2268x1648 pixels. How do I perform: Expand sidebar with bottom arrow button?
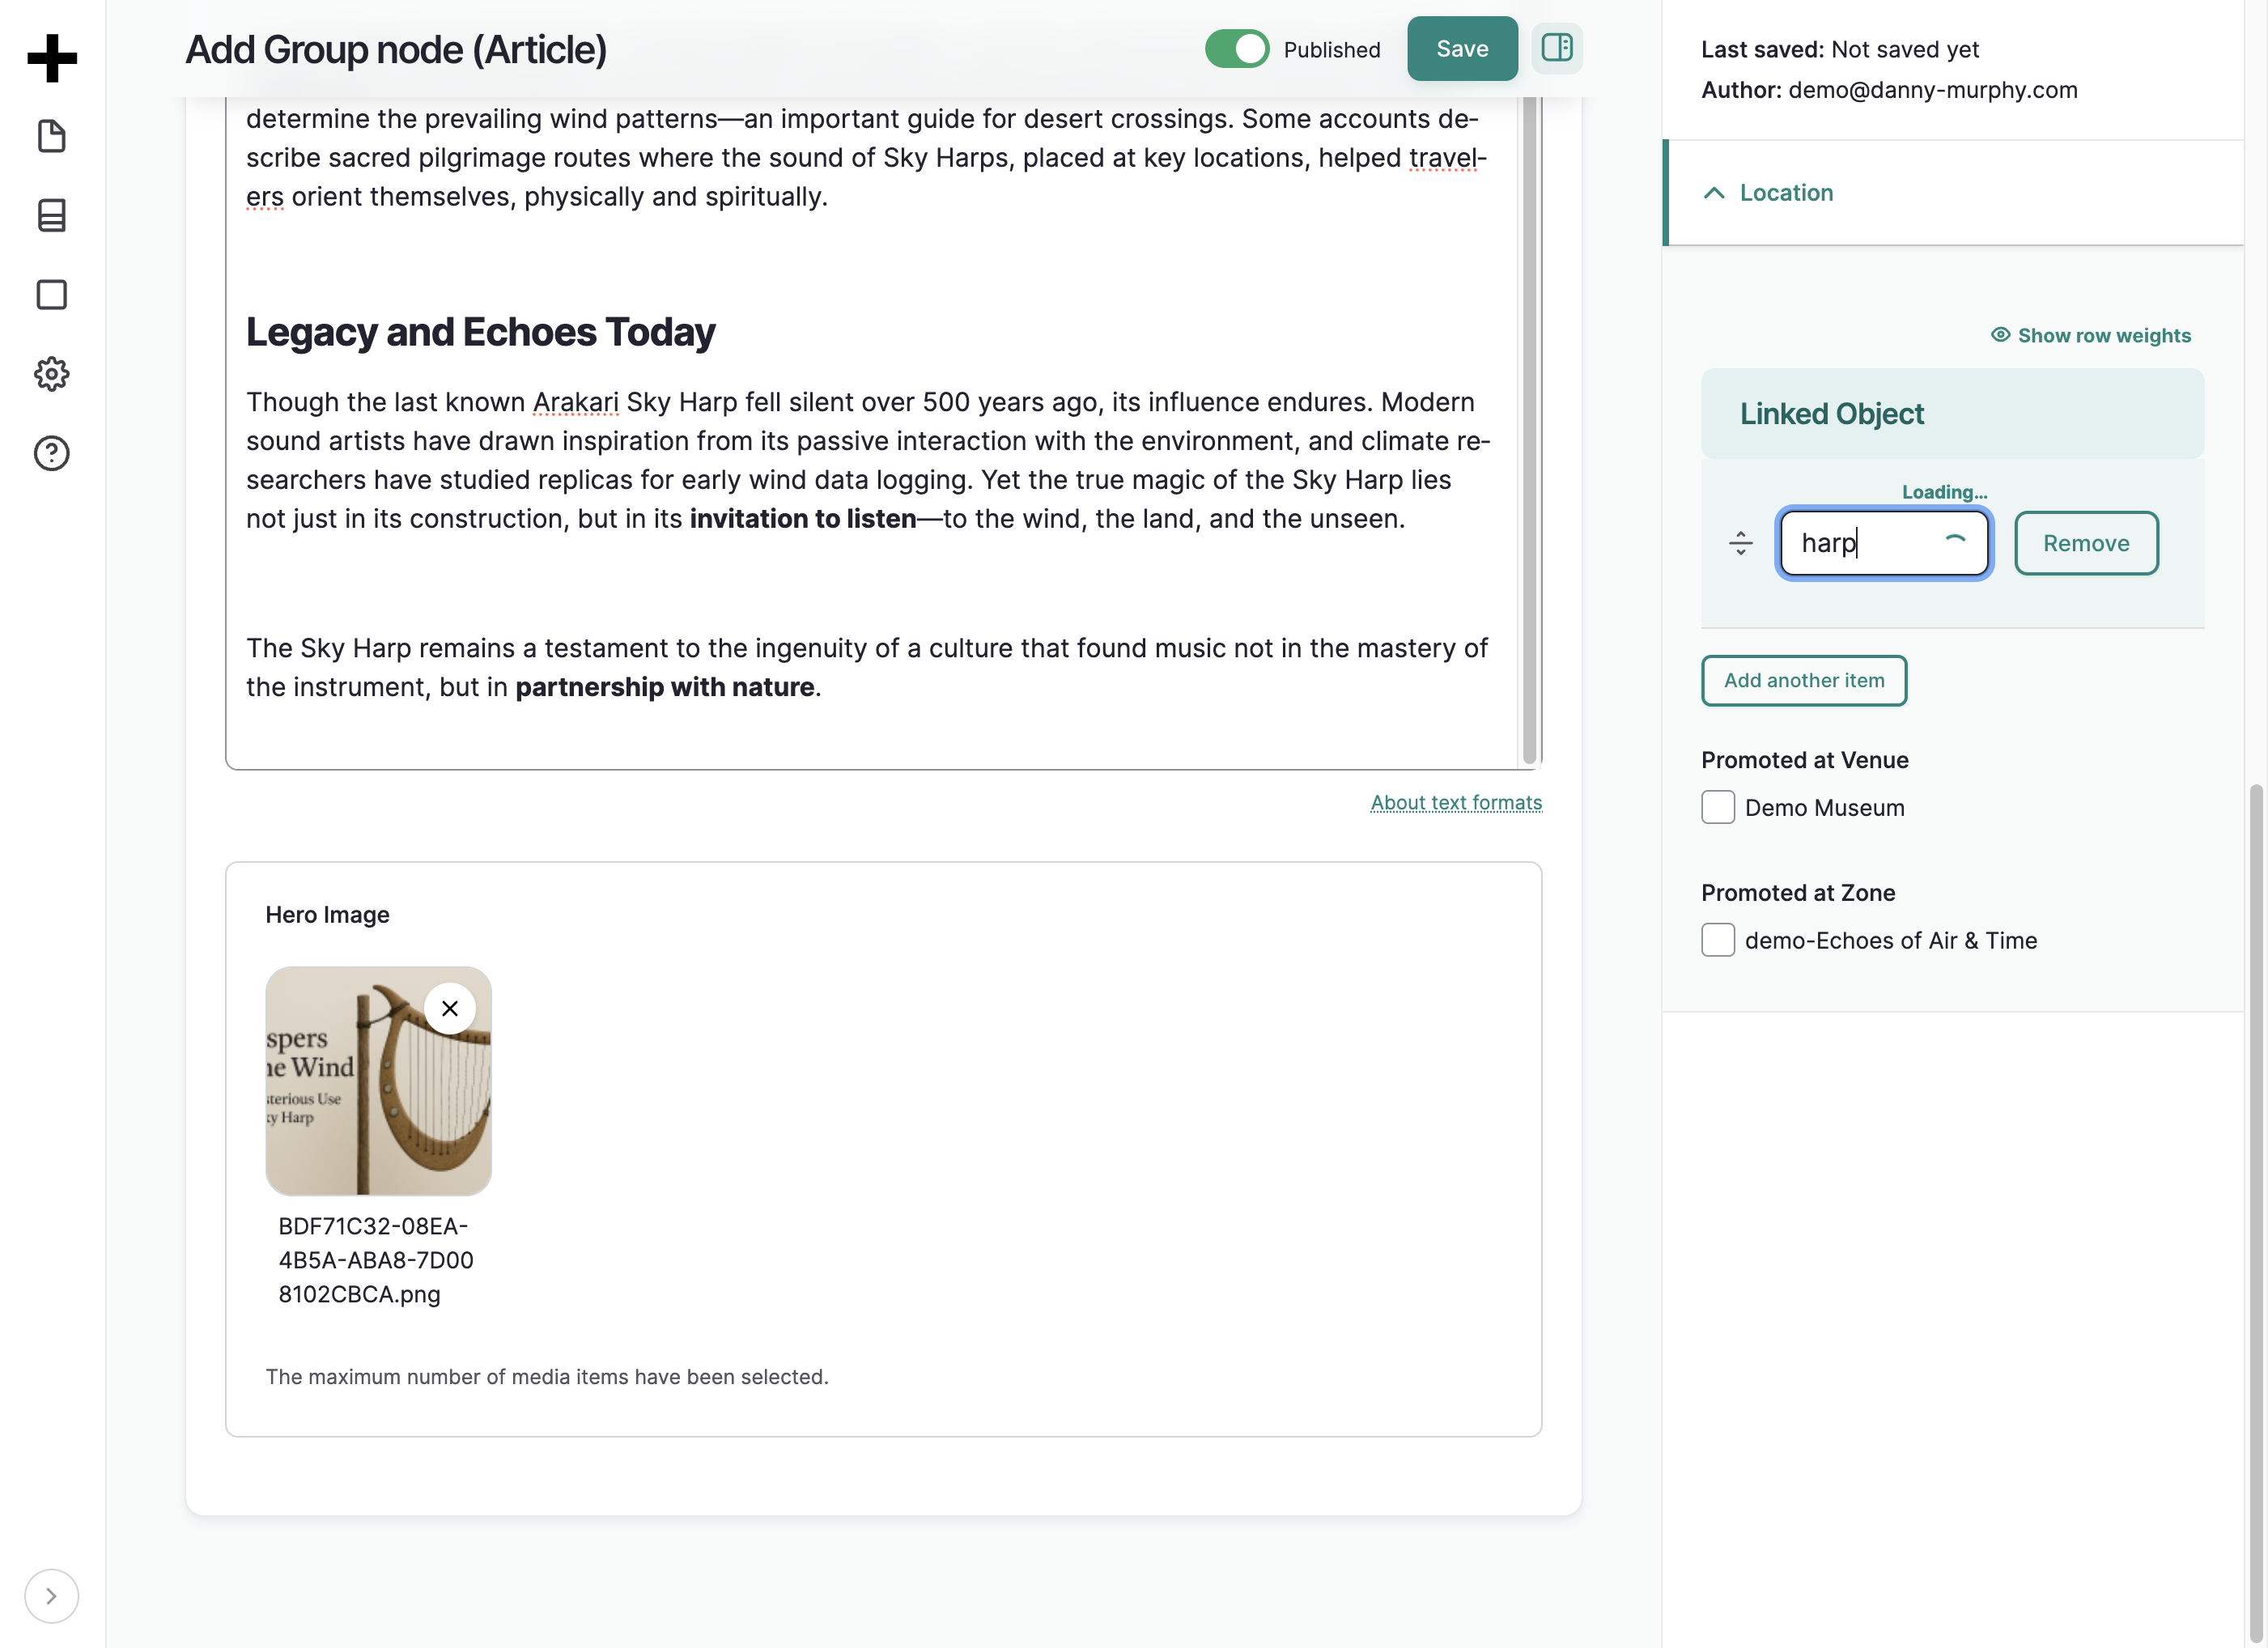(51, 1595)
